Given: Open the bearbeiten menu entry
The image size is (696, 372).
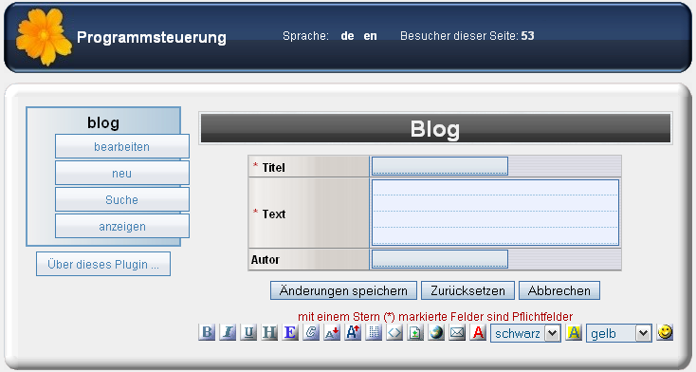Looking at the screenshot, I should pyautogui.click(x=122, y=146).
